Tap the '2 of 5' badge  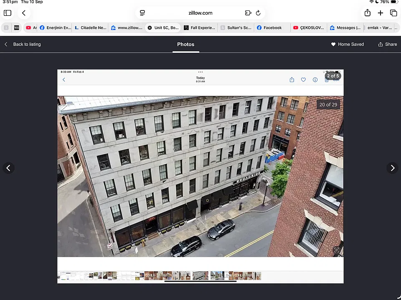coord(333,76)
